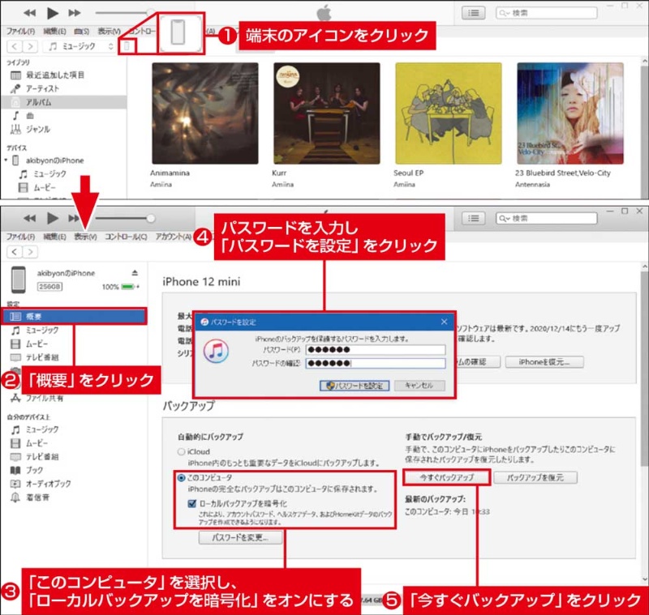Click the play button in top player
Screen dimensions: 649x615
pos(54,13)
